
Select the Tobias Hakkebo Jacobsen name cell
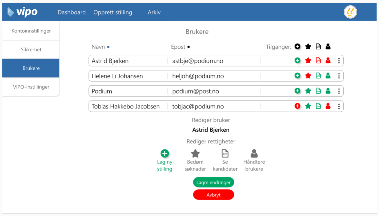126,106
